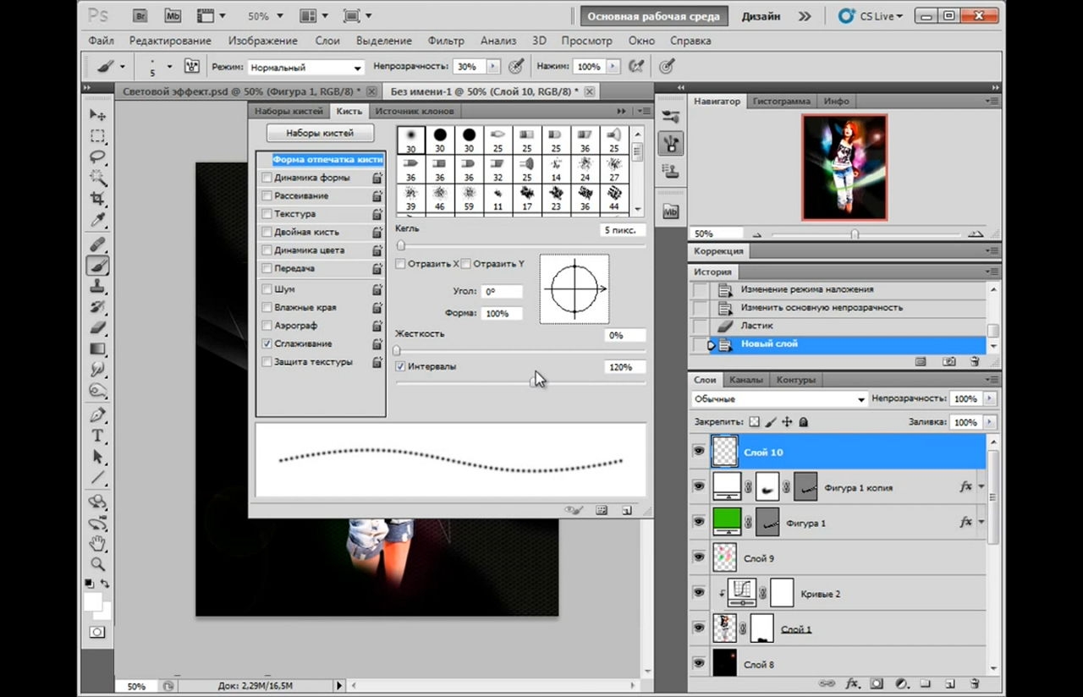
Task: Open the Нажим 100% slider arrow
Action: (x=613, y=66)
